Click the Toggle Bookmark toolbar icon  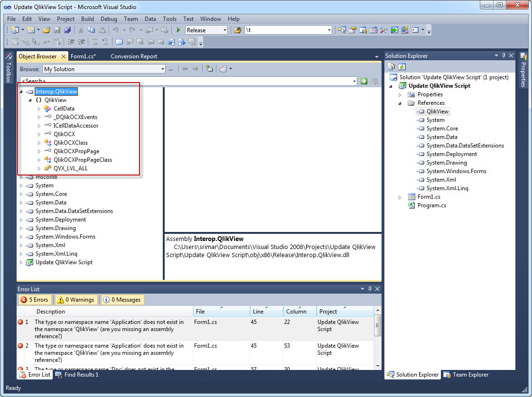pyautogui.click(x=119, y=42)
